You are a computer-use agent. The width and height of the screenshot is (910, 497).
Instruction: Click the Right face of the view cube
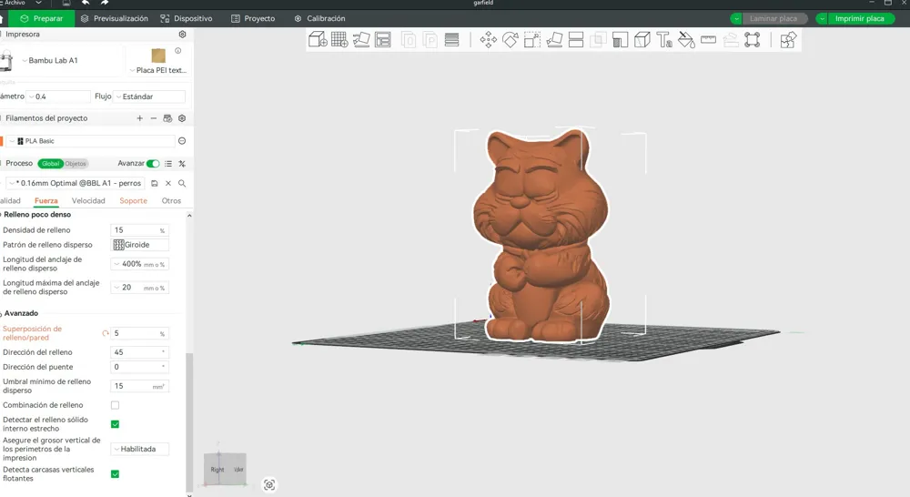tap(217, 469)
